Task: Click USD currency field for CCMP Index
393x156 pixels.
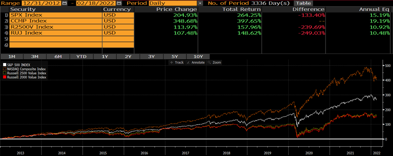Action: click(x=118, y=21)
